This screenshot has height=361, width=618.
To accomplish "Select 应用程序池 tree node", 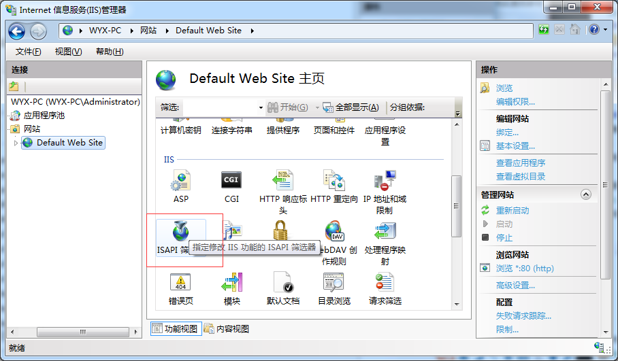I will tap(44, 116).
